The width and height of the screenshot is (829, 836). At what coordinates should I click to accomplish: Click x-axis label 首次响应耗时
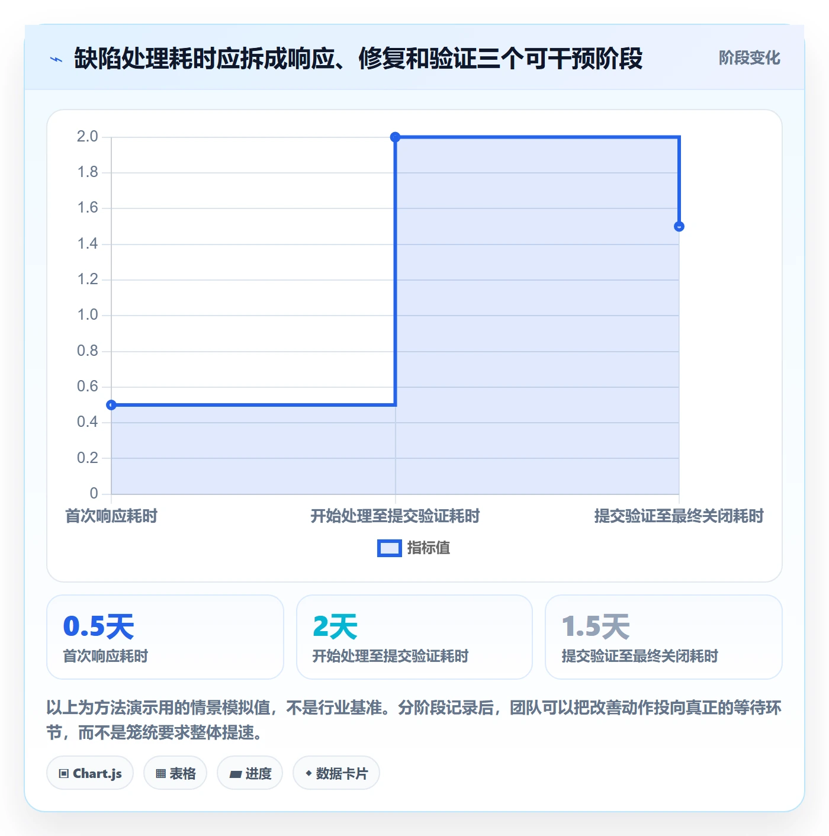(x=111, y=516)
